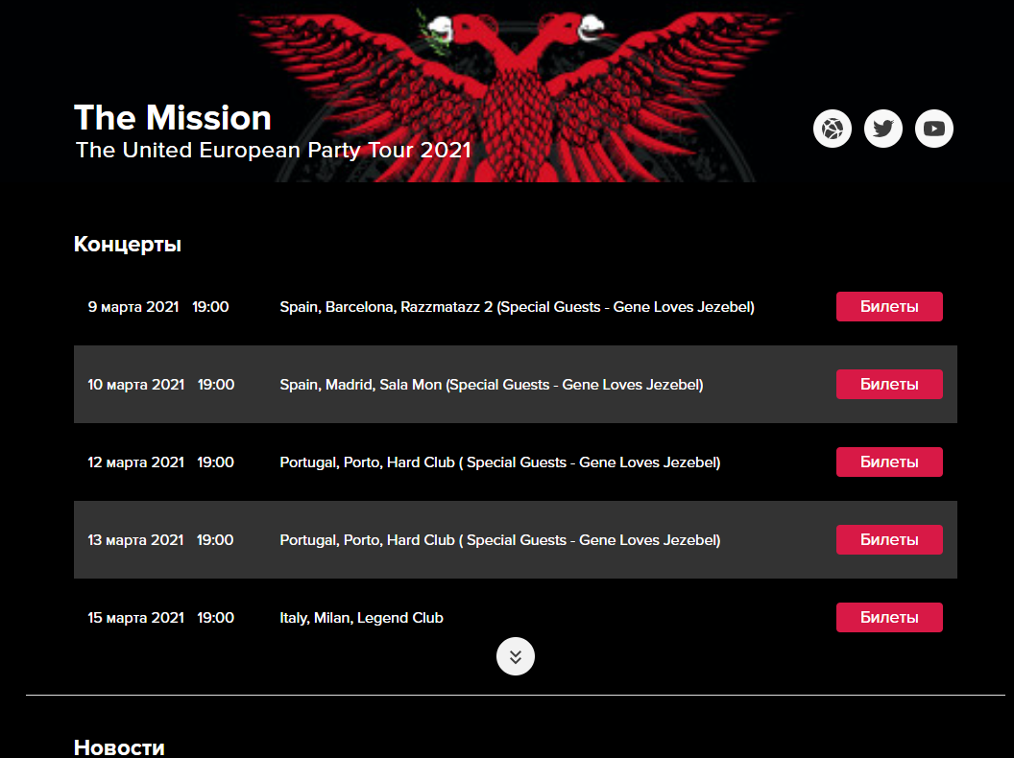Screen dimensions: 1014x758
Task: Expand the full concert list with double-chevron
Action: click(516, 656)
